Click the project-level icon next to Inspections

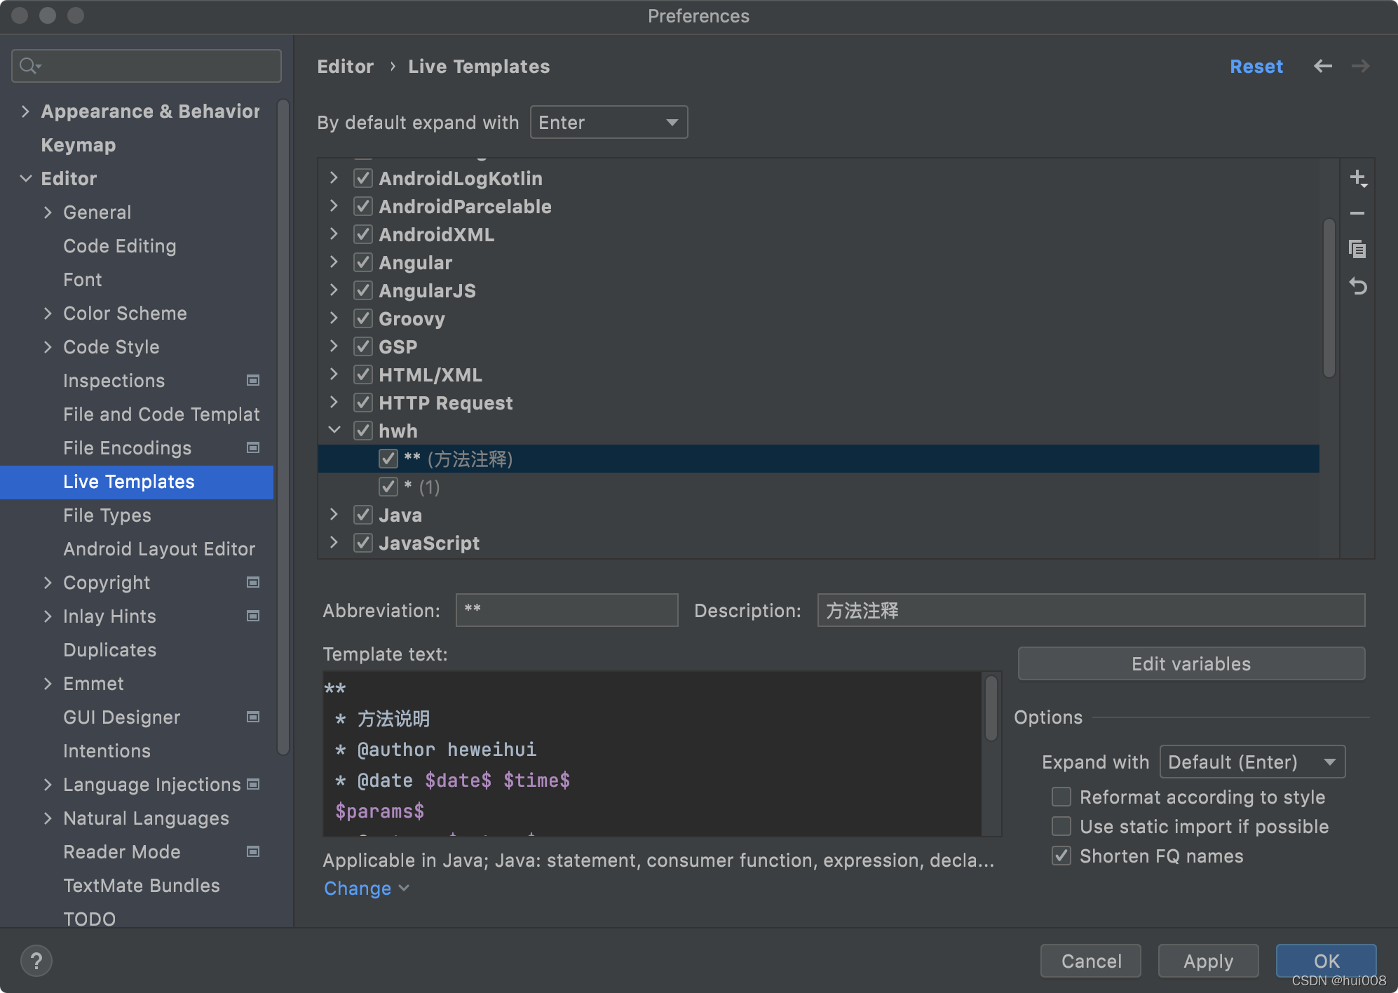pos(253,380)
